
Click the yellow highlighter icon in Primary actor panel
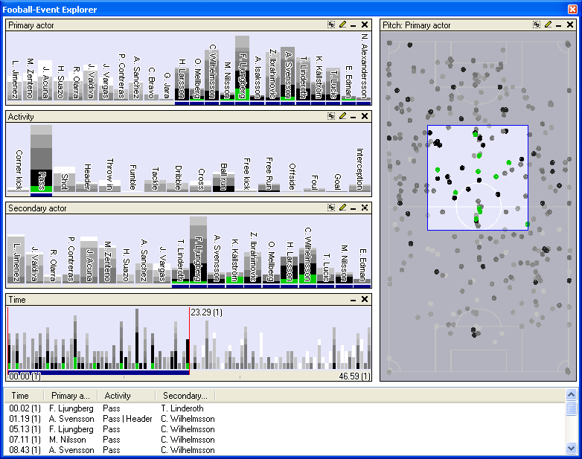click(342, 25)
